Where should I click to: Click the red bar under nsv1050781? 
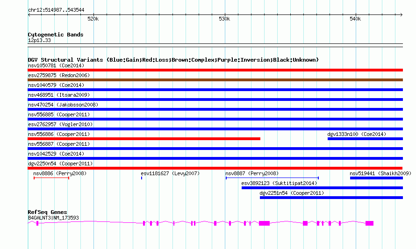click(x=215, y=70)
